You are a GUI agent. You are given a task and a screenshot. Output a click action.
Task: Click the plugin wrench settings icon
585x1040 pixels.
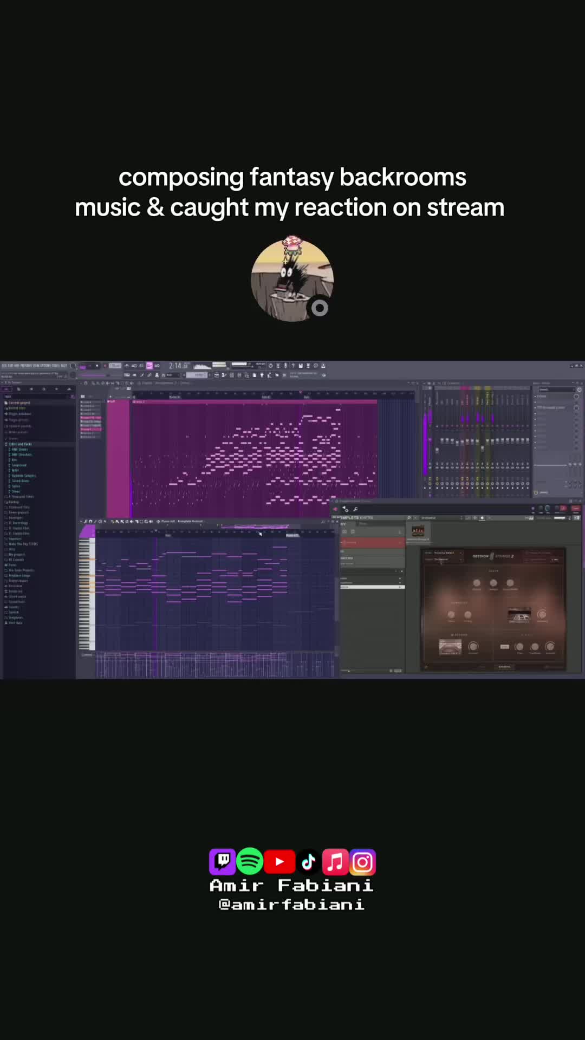(355, 509)
